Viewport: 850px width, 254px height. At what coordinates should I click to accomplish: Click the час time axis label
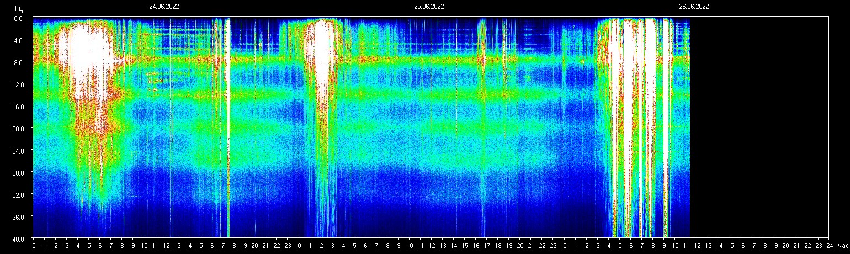pos(842,245)
